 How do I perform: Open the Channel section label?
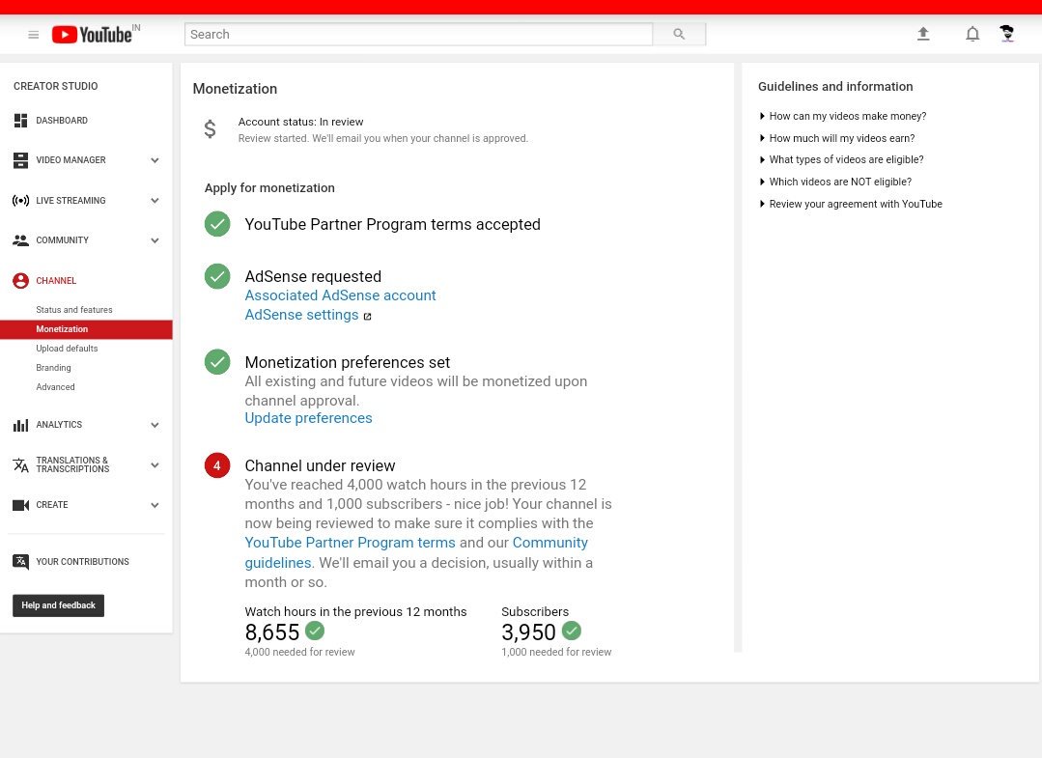(x=56, y=280)
